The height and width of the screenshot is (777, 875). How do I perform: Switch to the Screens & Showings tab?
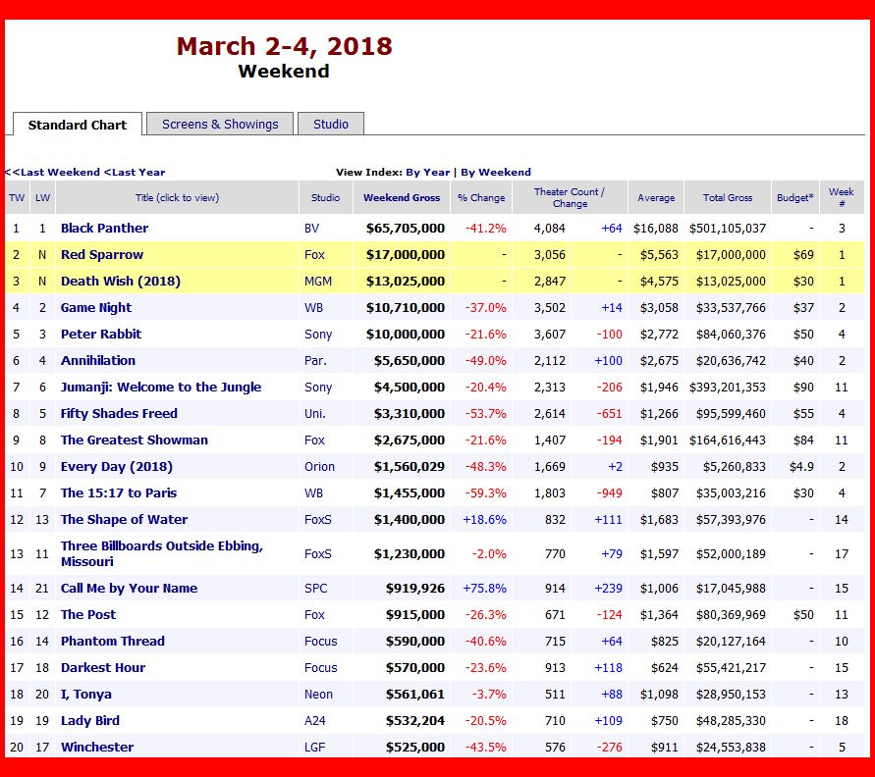pos(220,124)
